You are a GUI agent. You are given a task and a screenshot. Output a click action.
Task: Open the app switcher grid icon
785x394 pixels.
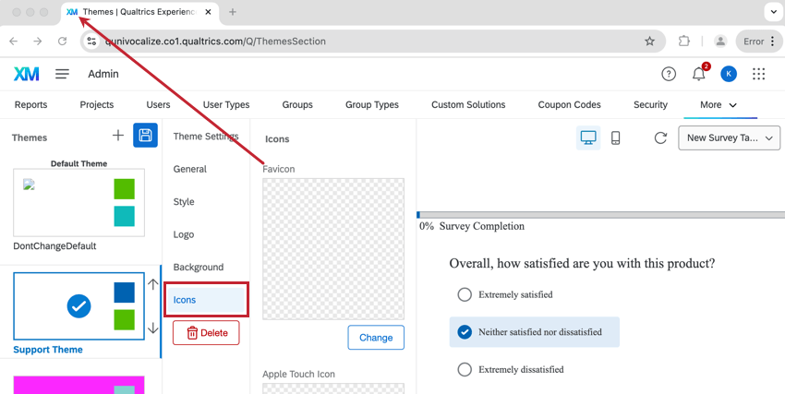pyautogui.click(x=759, y=74)
